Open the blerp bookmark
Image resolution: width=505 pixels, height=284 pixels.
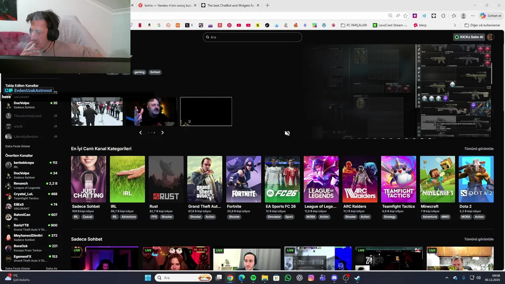point(420,25)
